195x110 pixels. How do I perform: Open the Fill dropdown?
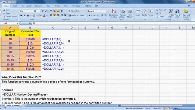[159, 13]
